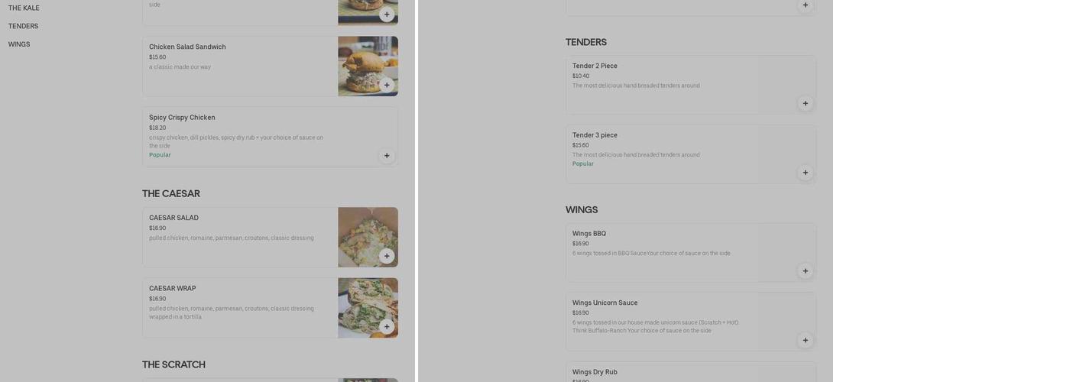Add Wings BBQ using plus icon
This screenshot has height=382, width=1070.
coord(806,270)
